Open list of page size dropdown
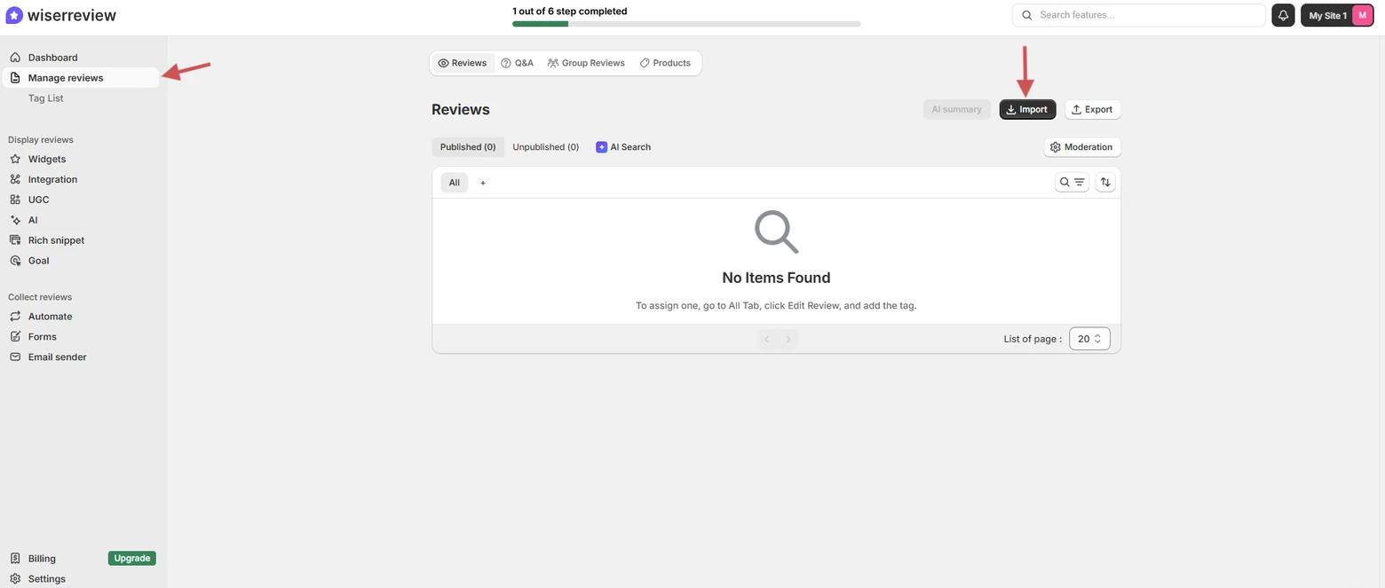 (1089, 339)
